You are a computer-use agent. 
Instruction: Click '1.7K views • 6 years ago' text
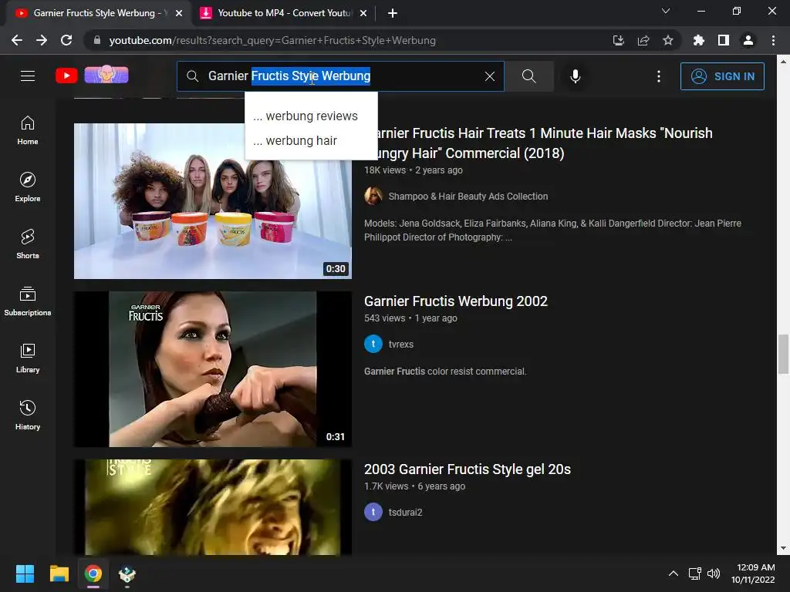pyautogui.click(x=414, y=486)
